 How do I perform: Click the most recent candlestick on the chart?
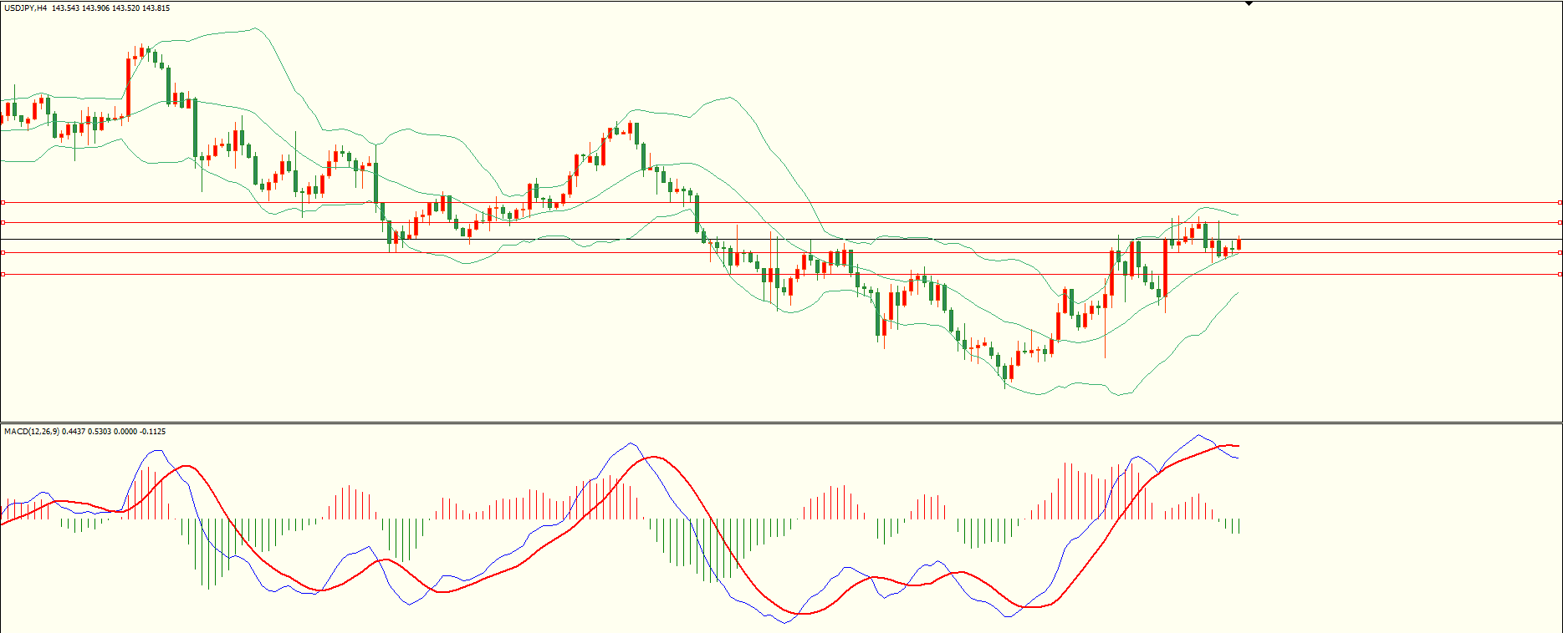click(x=1239, y=244)
